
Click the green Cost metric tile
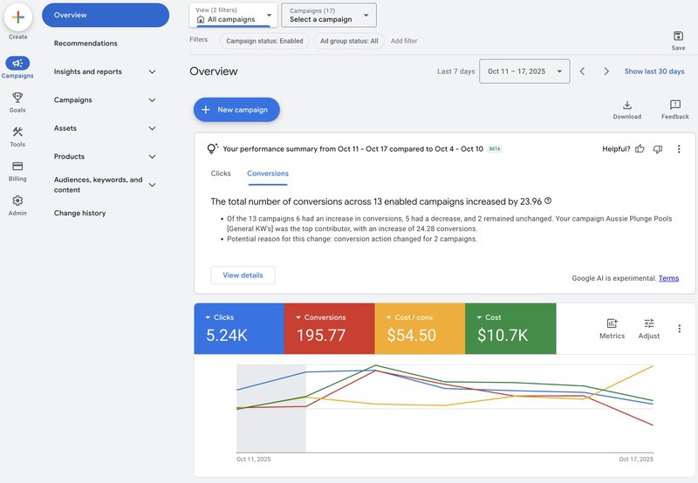[510, 328]
